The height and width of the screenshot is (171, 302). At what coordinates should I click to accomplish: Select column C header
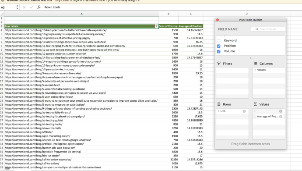tap(191, 14)
